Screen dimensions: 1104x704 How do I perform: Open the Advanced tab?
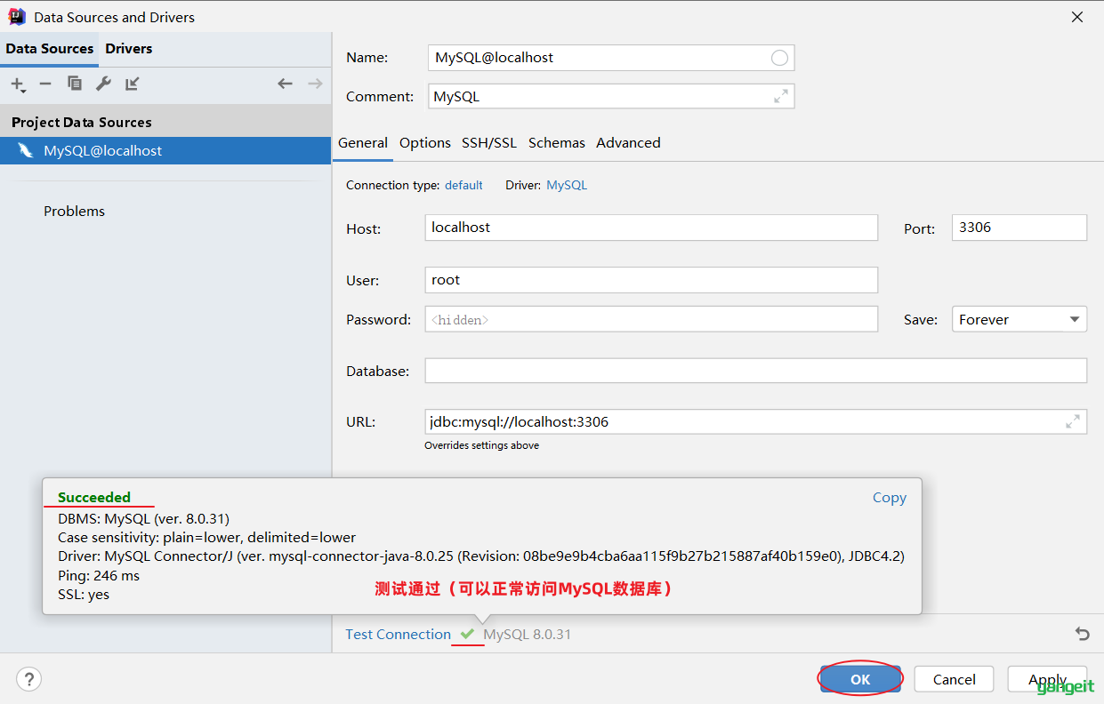pos(628,143)
